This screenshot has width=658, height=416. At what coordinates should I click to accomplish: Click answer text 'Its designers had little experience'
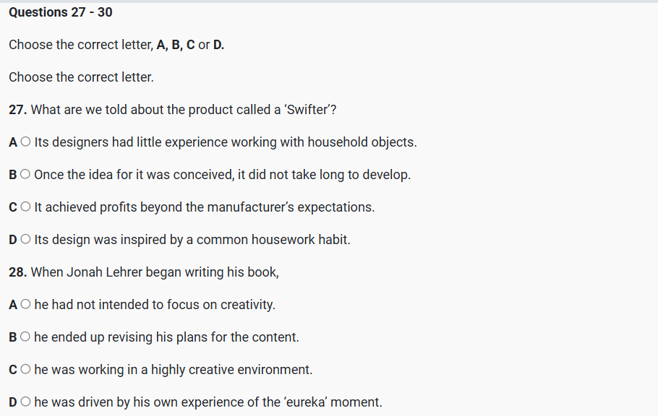[225, 142]
